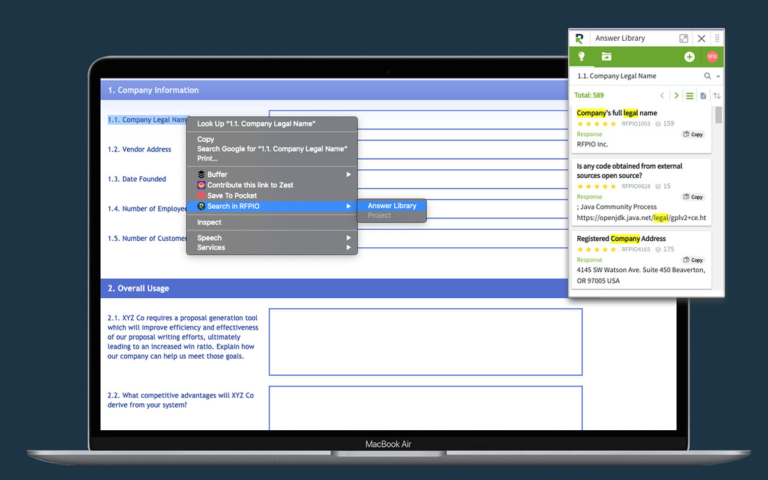Open the search options dropdown arrow
Viewport: 768px width, 480px height.
coord(718,76)
